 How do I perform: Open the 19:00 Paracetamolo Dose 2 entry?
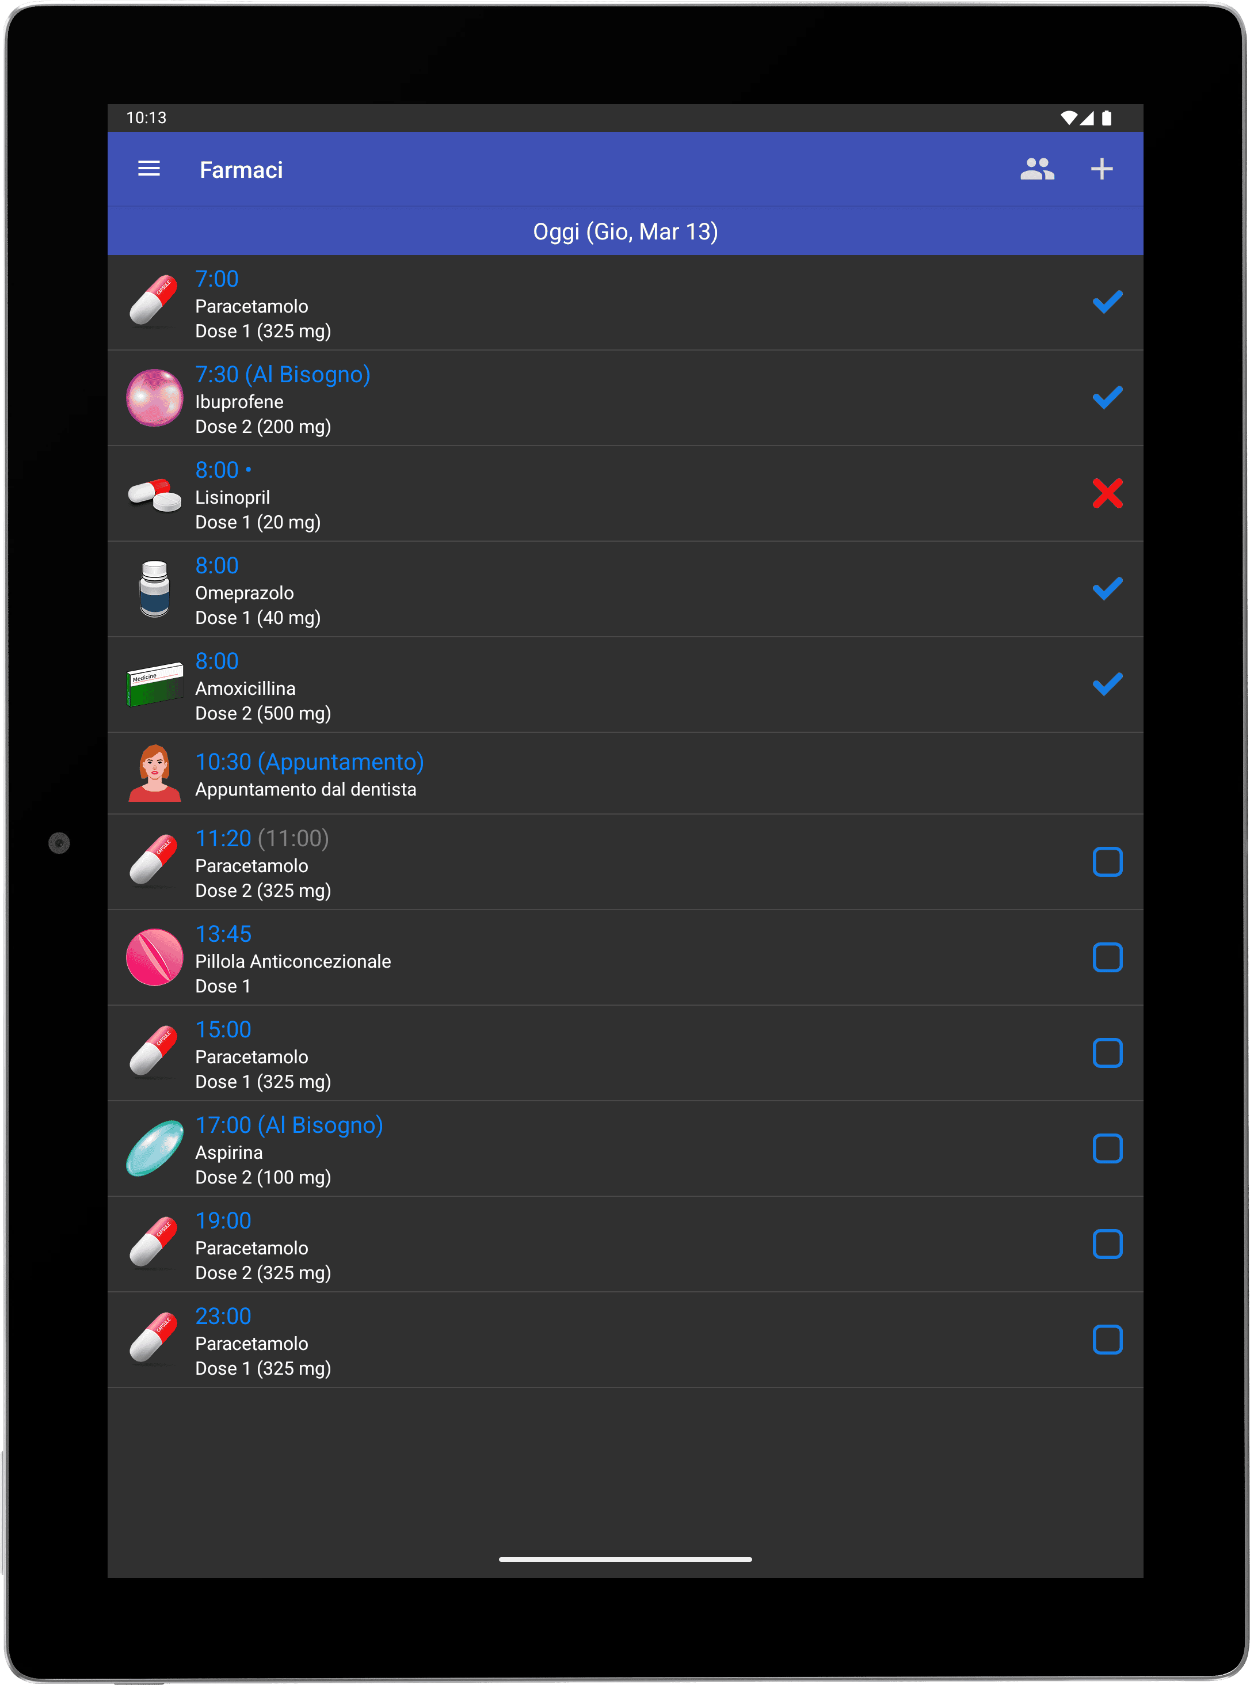coord(625,1245)
